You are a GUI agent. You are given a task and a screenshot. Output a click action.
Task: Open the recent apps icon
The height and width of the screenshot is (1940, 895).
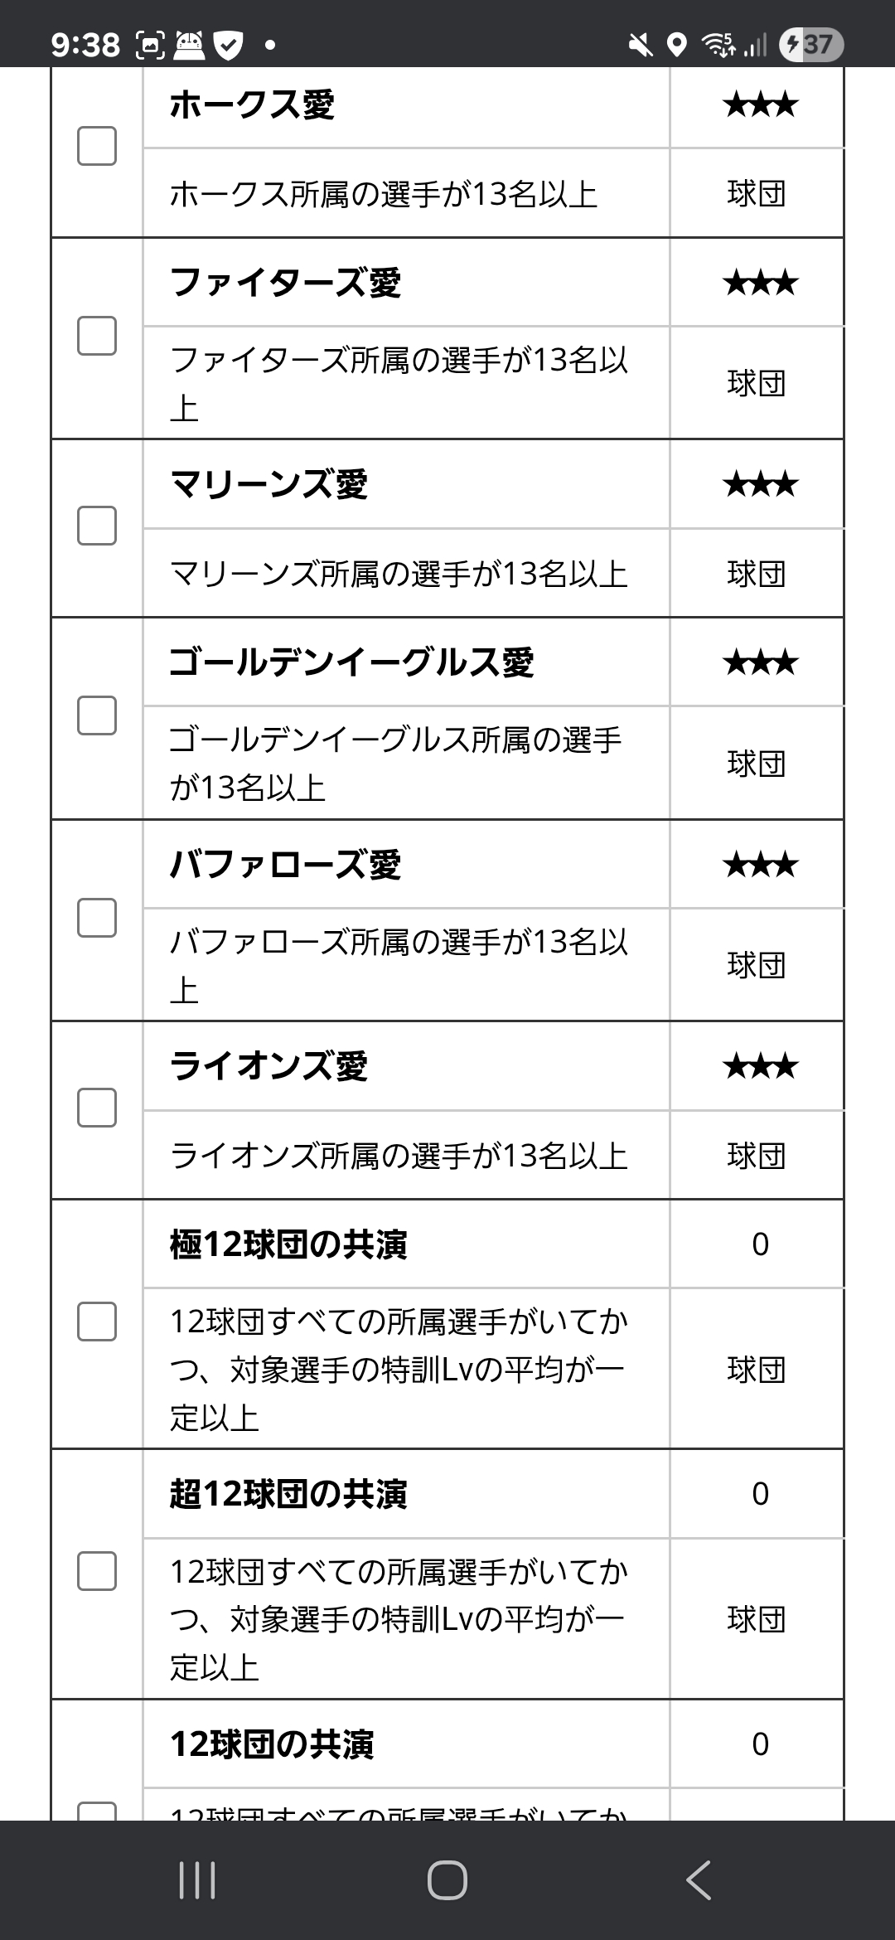(197, 1879)
